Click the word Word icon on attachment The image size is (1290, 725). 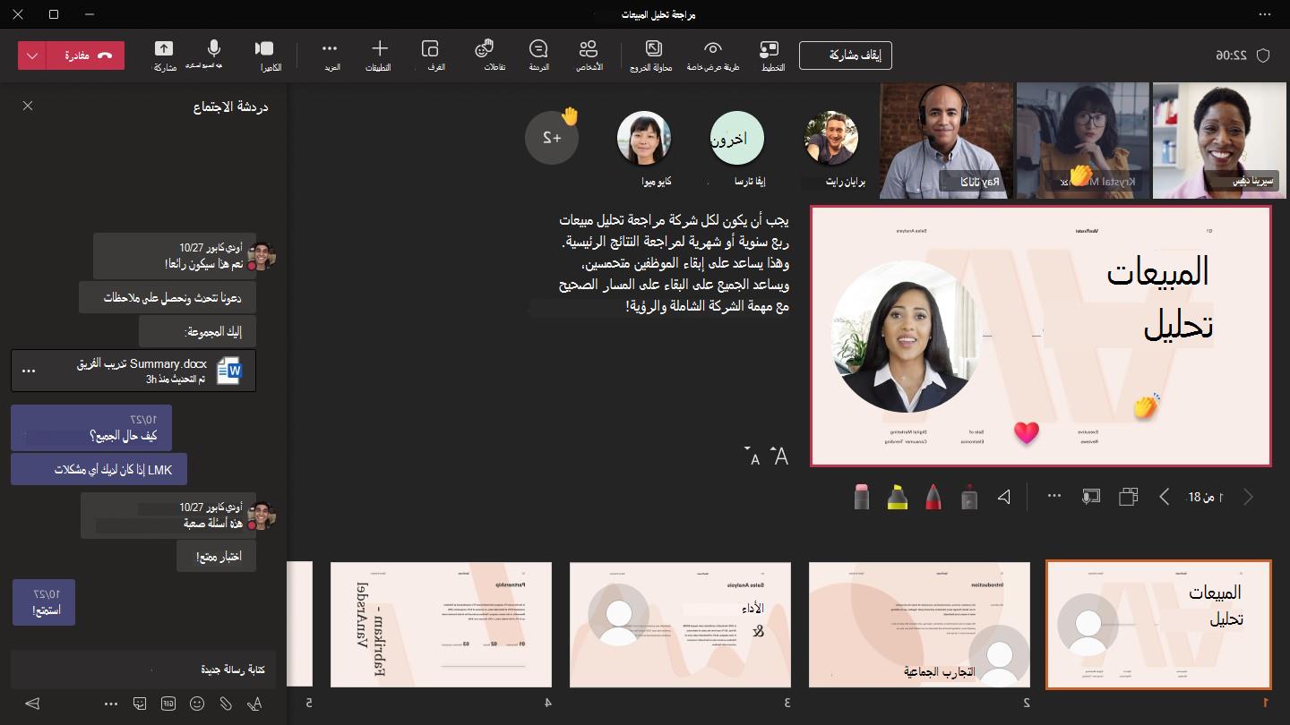(230, 371)
